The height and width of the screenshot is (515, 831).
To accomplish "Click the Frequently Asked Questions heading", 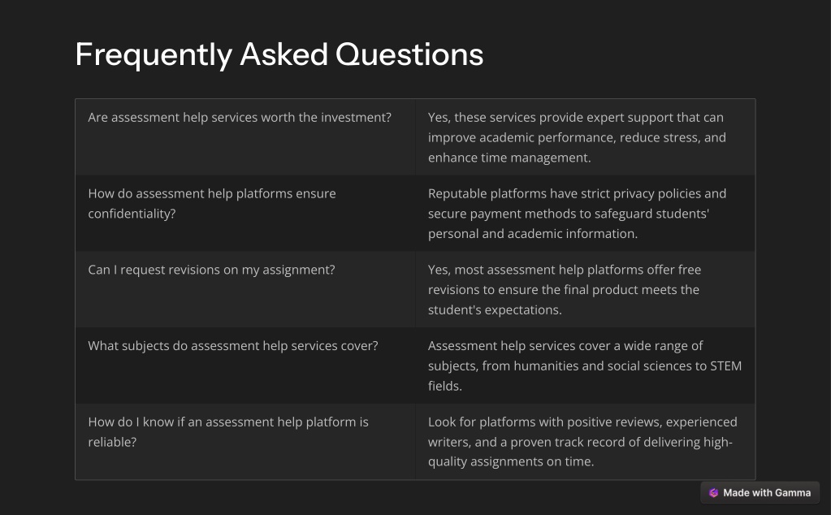I will pos(279,54).
